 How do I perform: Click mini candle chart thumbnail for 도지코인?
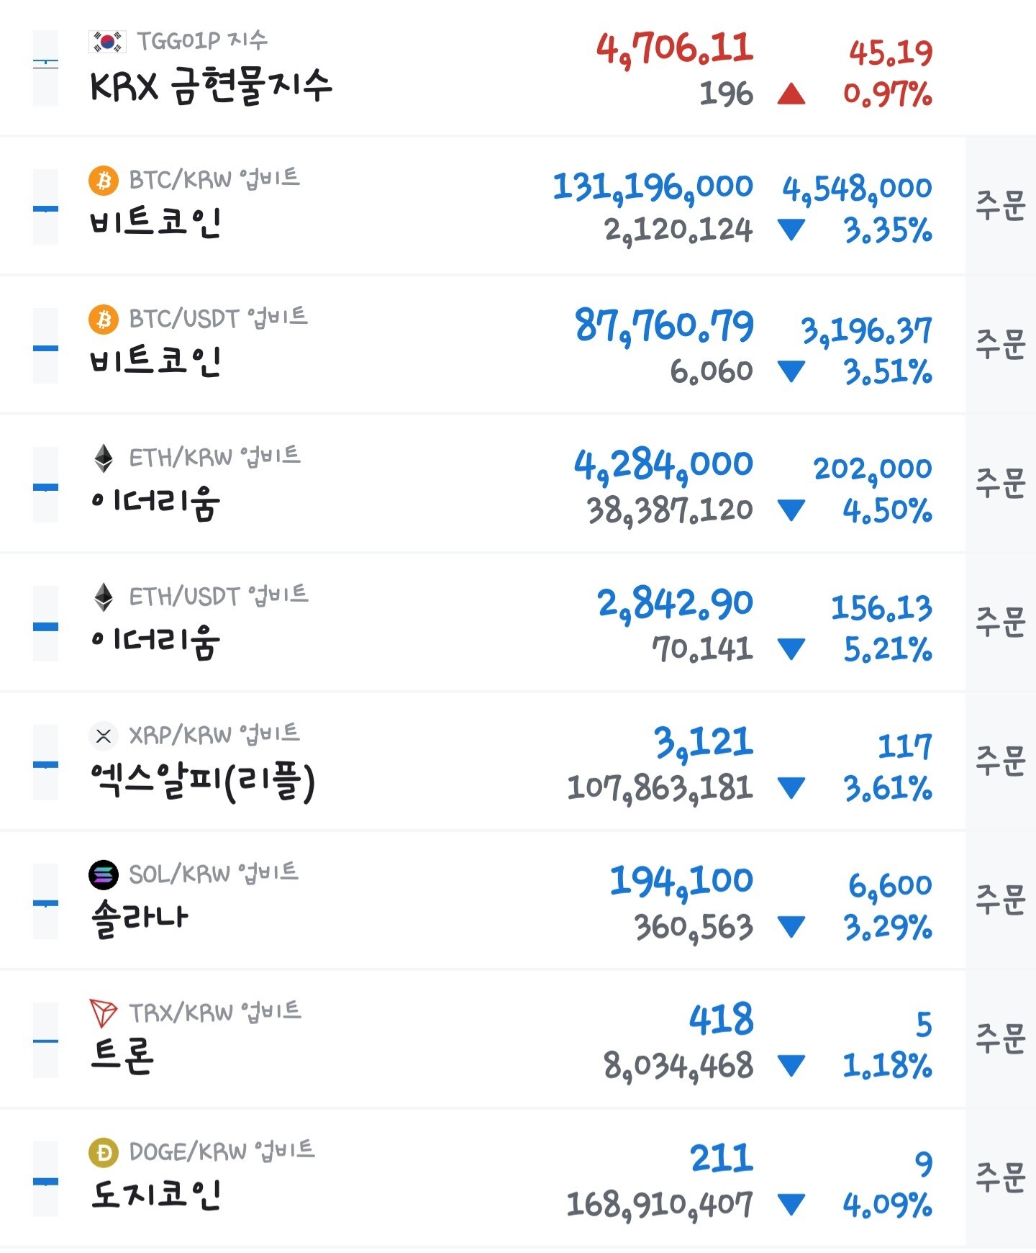[45, 1179]
